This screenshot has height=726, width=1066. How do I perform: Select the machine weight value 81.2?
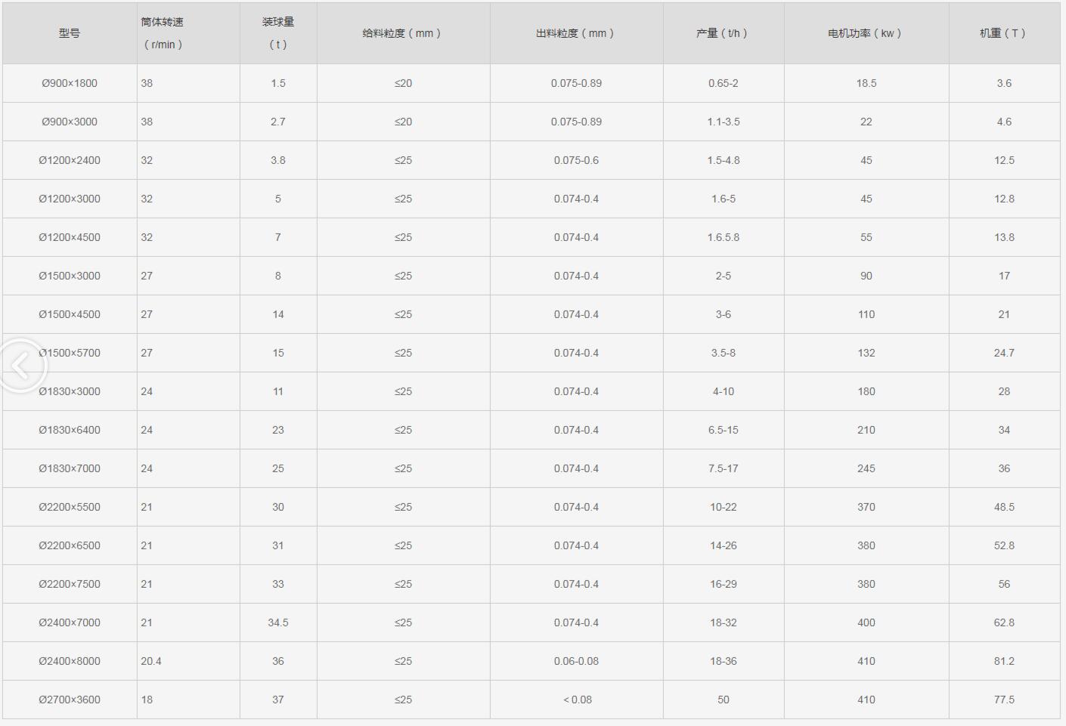pos(1004,661)
